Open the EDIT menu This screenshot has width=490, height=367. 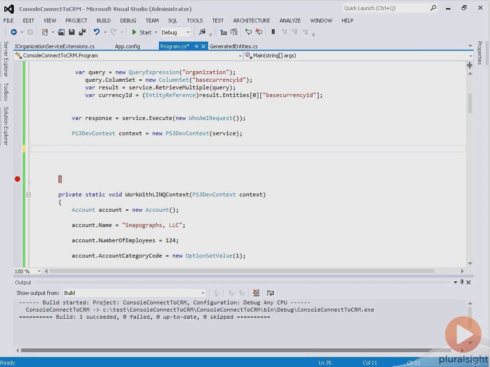pyautogui.click(x=28, y=21)
